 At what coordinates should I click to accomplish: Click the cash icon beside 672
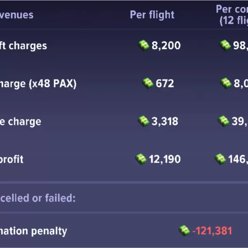click(148, 83)
